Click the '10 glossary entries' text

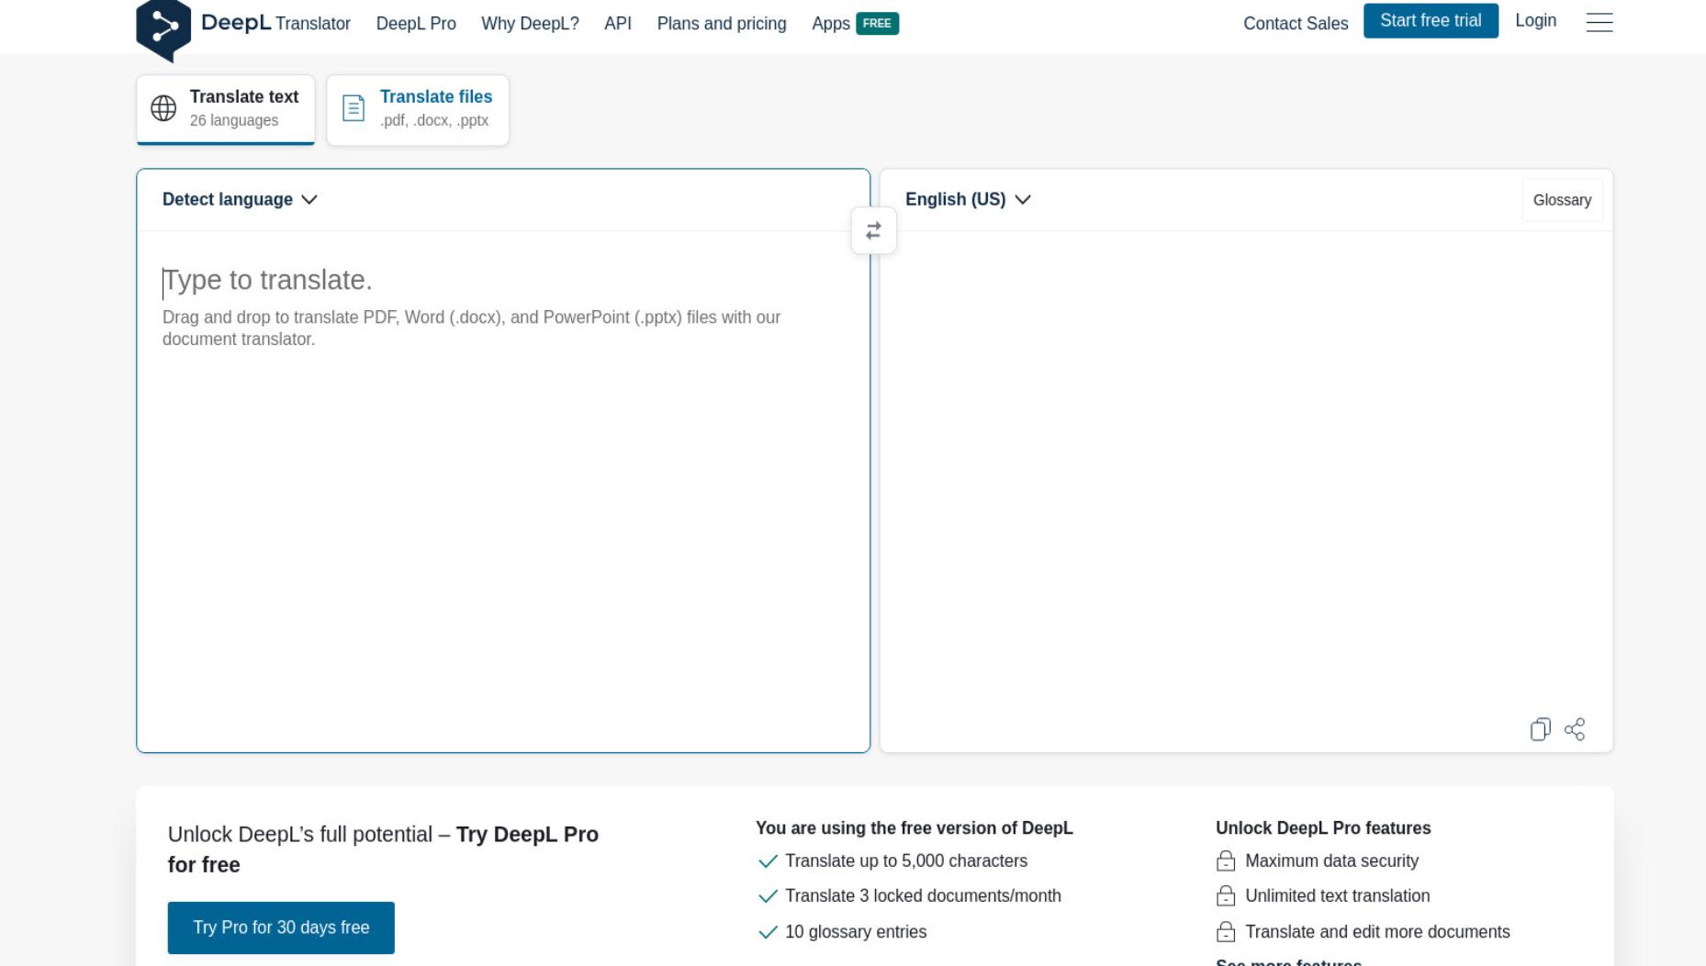[x=856, y=932]
